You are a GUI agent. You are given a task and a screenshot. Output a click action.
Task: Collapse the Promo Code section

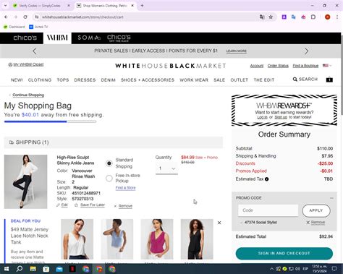pos(331,198)
